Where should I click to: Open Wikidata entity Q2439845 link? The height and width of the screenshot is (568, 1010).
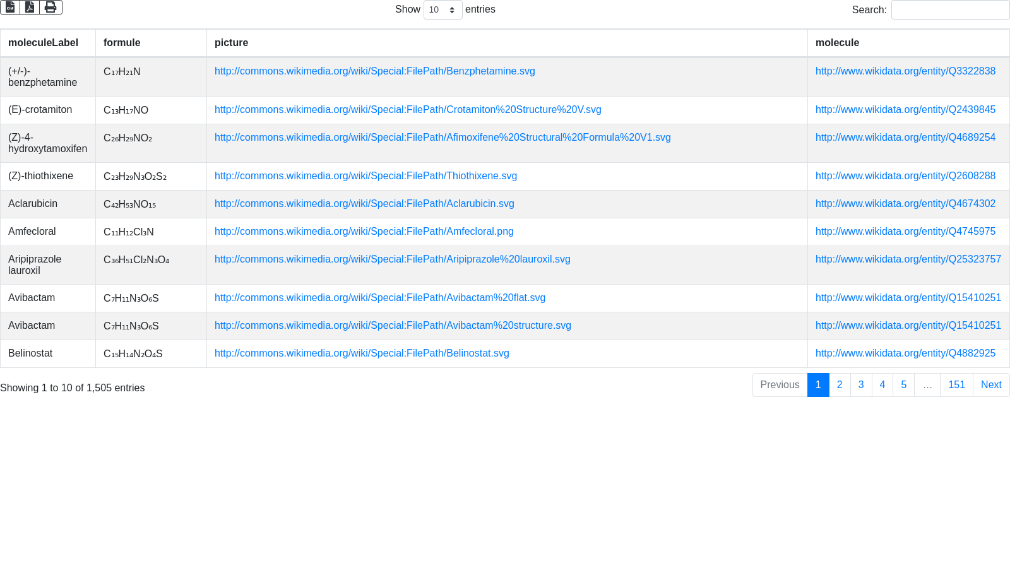[905, 110]
